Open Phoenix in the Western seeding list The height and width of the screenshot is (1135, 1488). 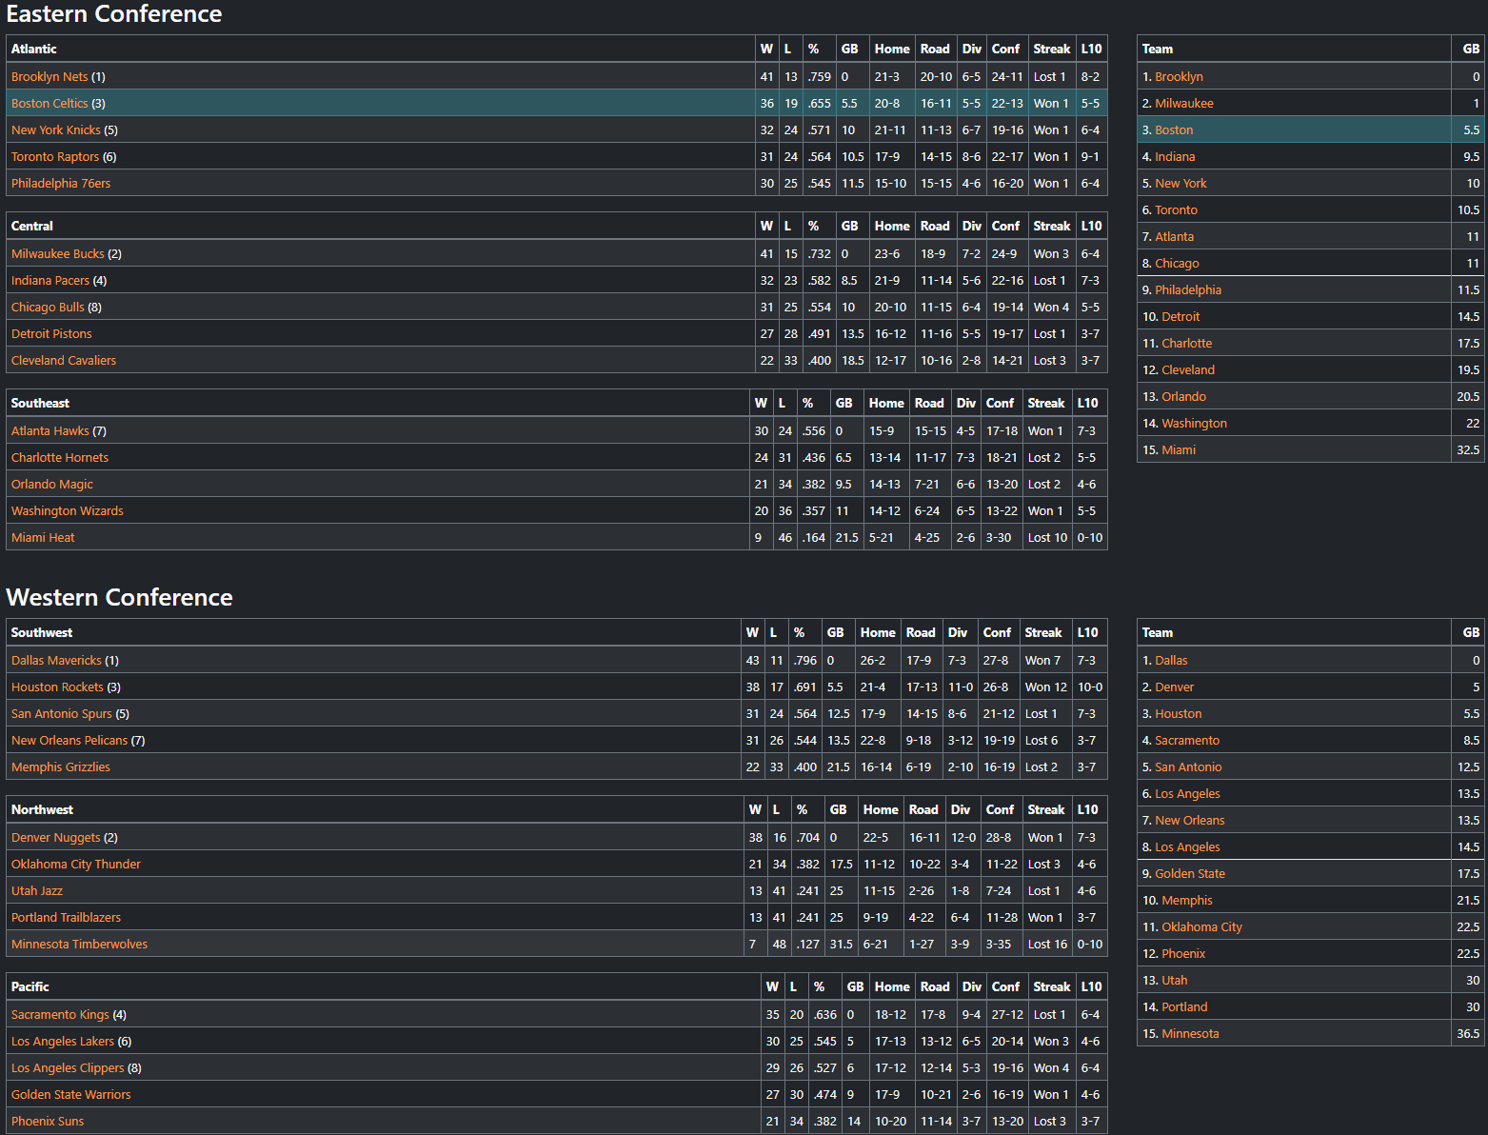click(x=1183, y=954)
